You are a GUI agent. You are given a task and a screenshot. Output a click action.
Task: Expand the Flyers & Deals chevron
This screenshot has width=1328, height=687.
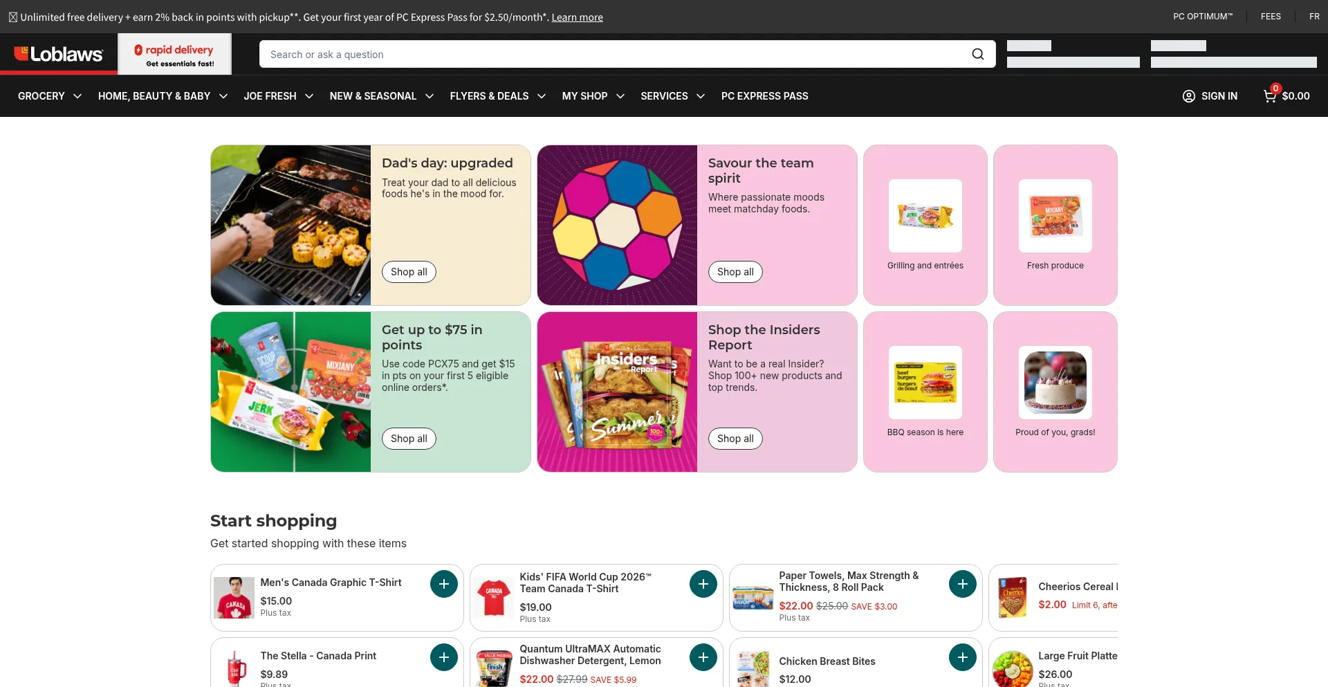pyautogui.click(x=542, y=96)
